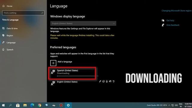
Task: Click the plus Add a language button
Action: tap(53, 63)
